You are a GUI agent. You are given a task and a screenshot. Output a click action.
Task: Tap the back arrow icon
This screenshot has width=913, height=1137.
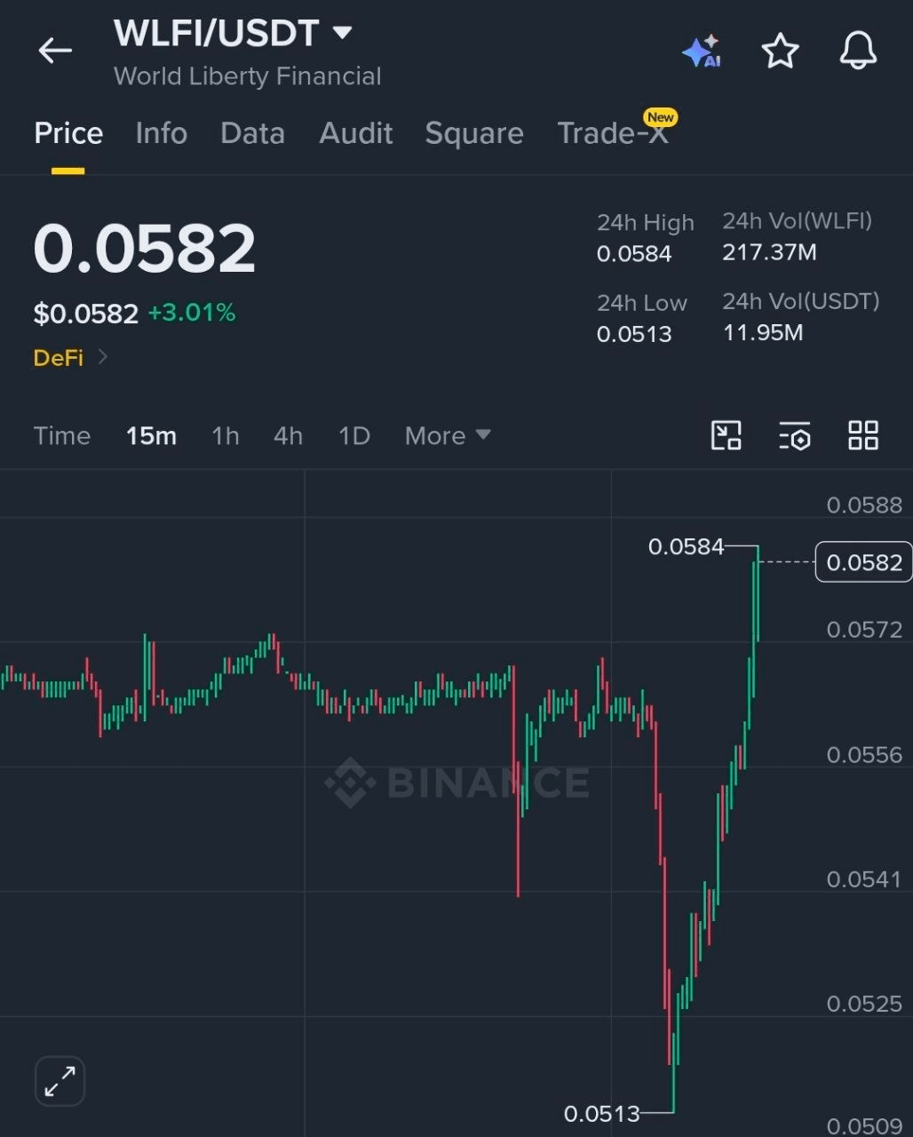click(x=55, y=51)
